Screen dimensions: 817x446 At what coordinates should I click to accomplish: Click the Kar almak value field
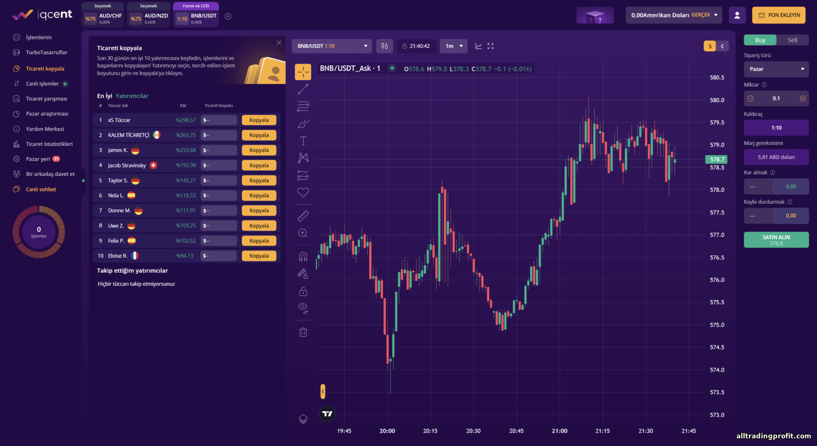(791, 187)
